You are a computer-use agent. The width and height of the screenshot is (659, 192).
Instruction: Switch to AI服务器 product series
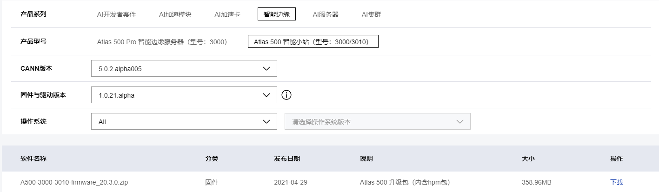[x=326, y=14]
